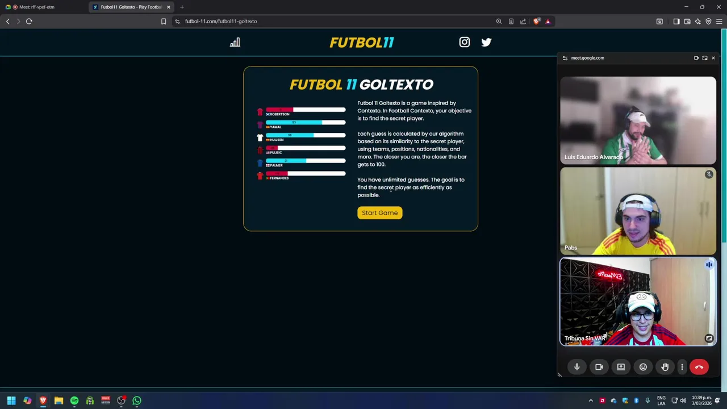
Task: Leave the Meet call
Action: pyautogui.click(x=699, y=367)
